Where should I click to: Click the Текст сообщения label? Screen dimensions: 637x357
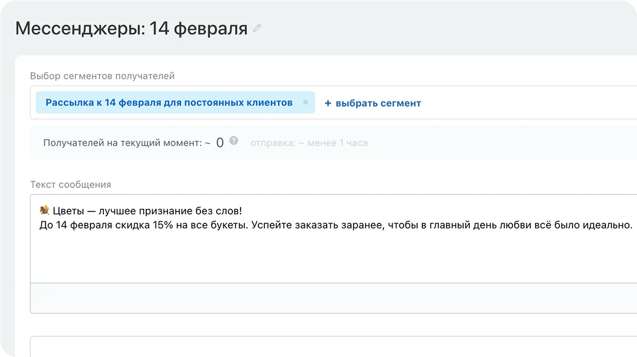[x=70, y=184]
